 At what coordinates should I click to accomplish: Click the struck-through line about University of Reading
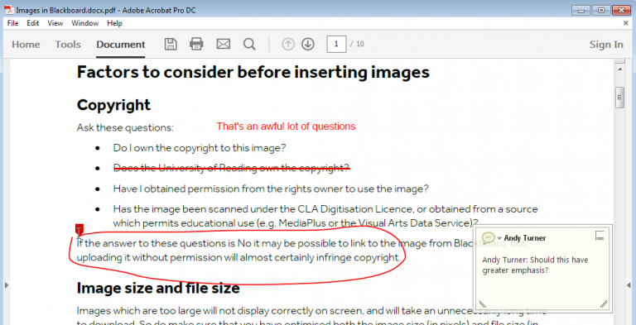[x=231, y=168]
